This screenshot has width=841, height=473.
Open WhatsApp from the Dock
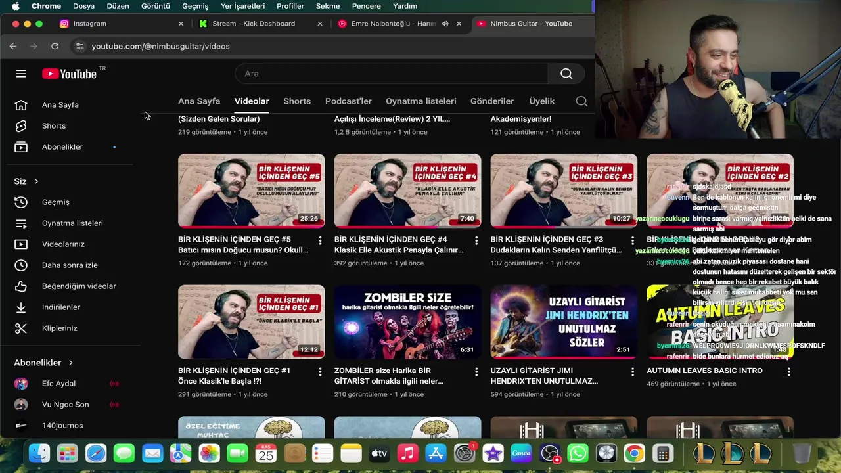point(578,453)
